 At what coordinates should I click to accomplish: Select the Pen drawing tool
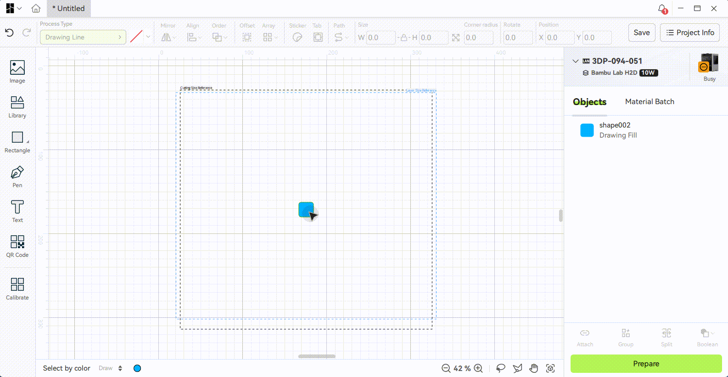(x=17, y=177)
